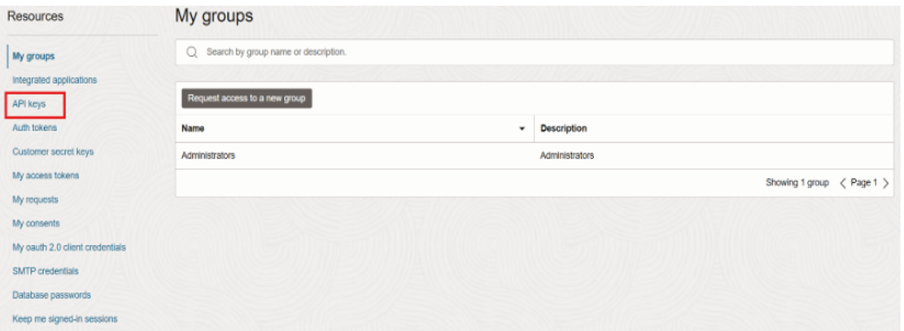This screenshot has height=331, width=904.
Task: Sort groups using Name column arrow
Action: [x=522, y=129]
